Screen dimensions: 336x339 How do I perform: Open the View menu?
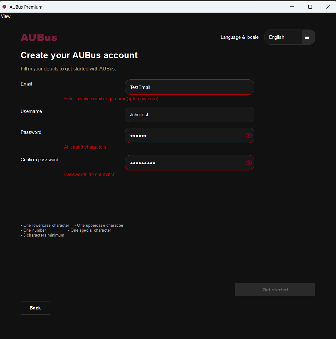(x=6, y=16)
